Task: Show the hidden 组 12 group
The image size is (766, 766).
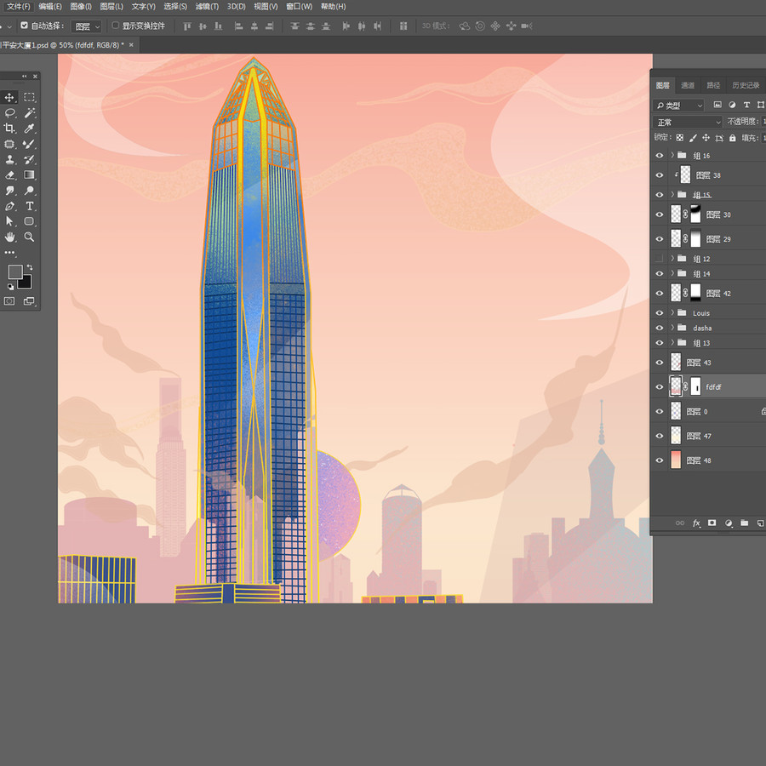Action: pyautogui.click(x=660, y=259)
